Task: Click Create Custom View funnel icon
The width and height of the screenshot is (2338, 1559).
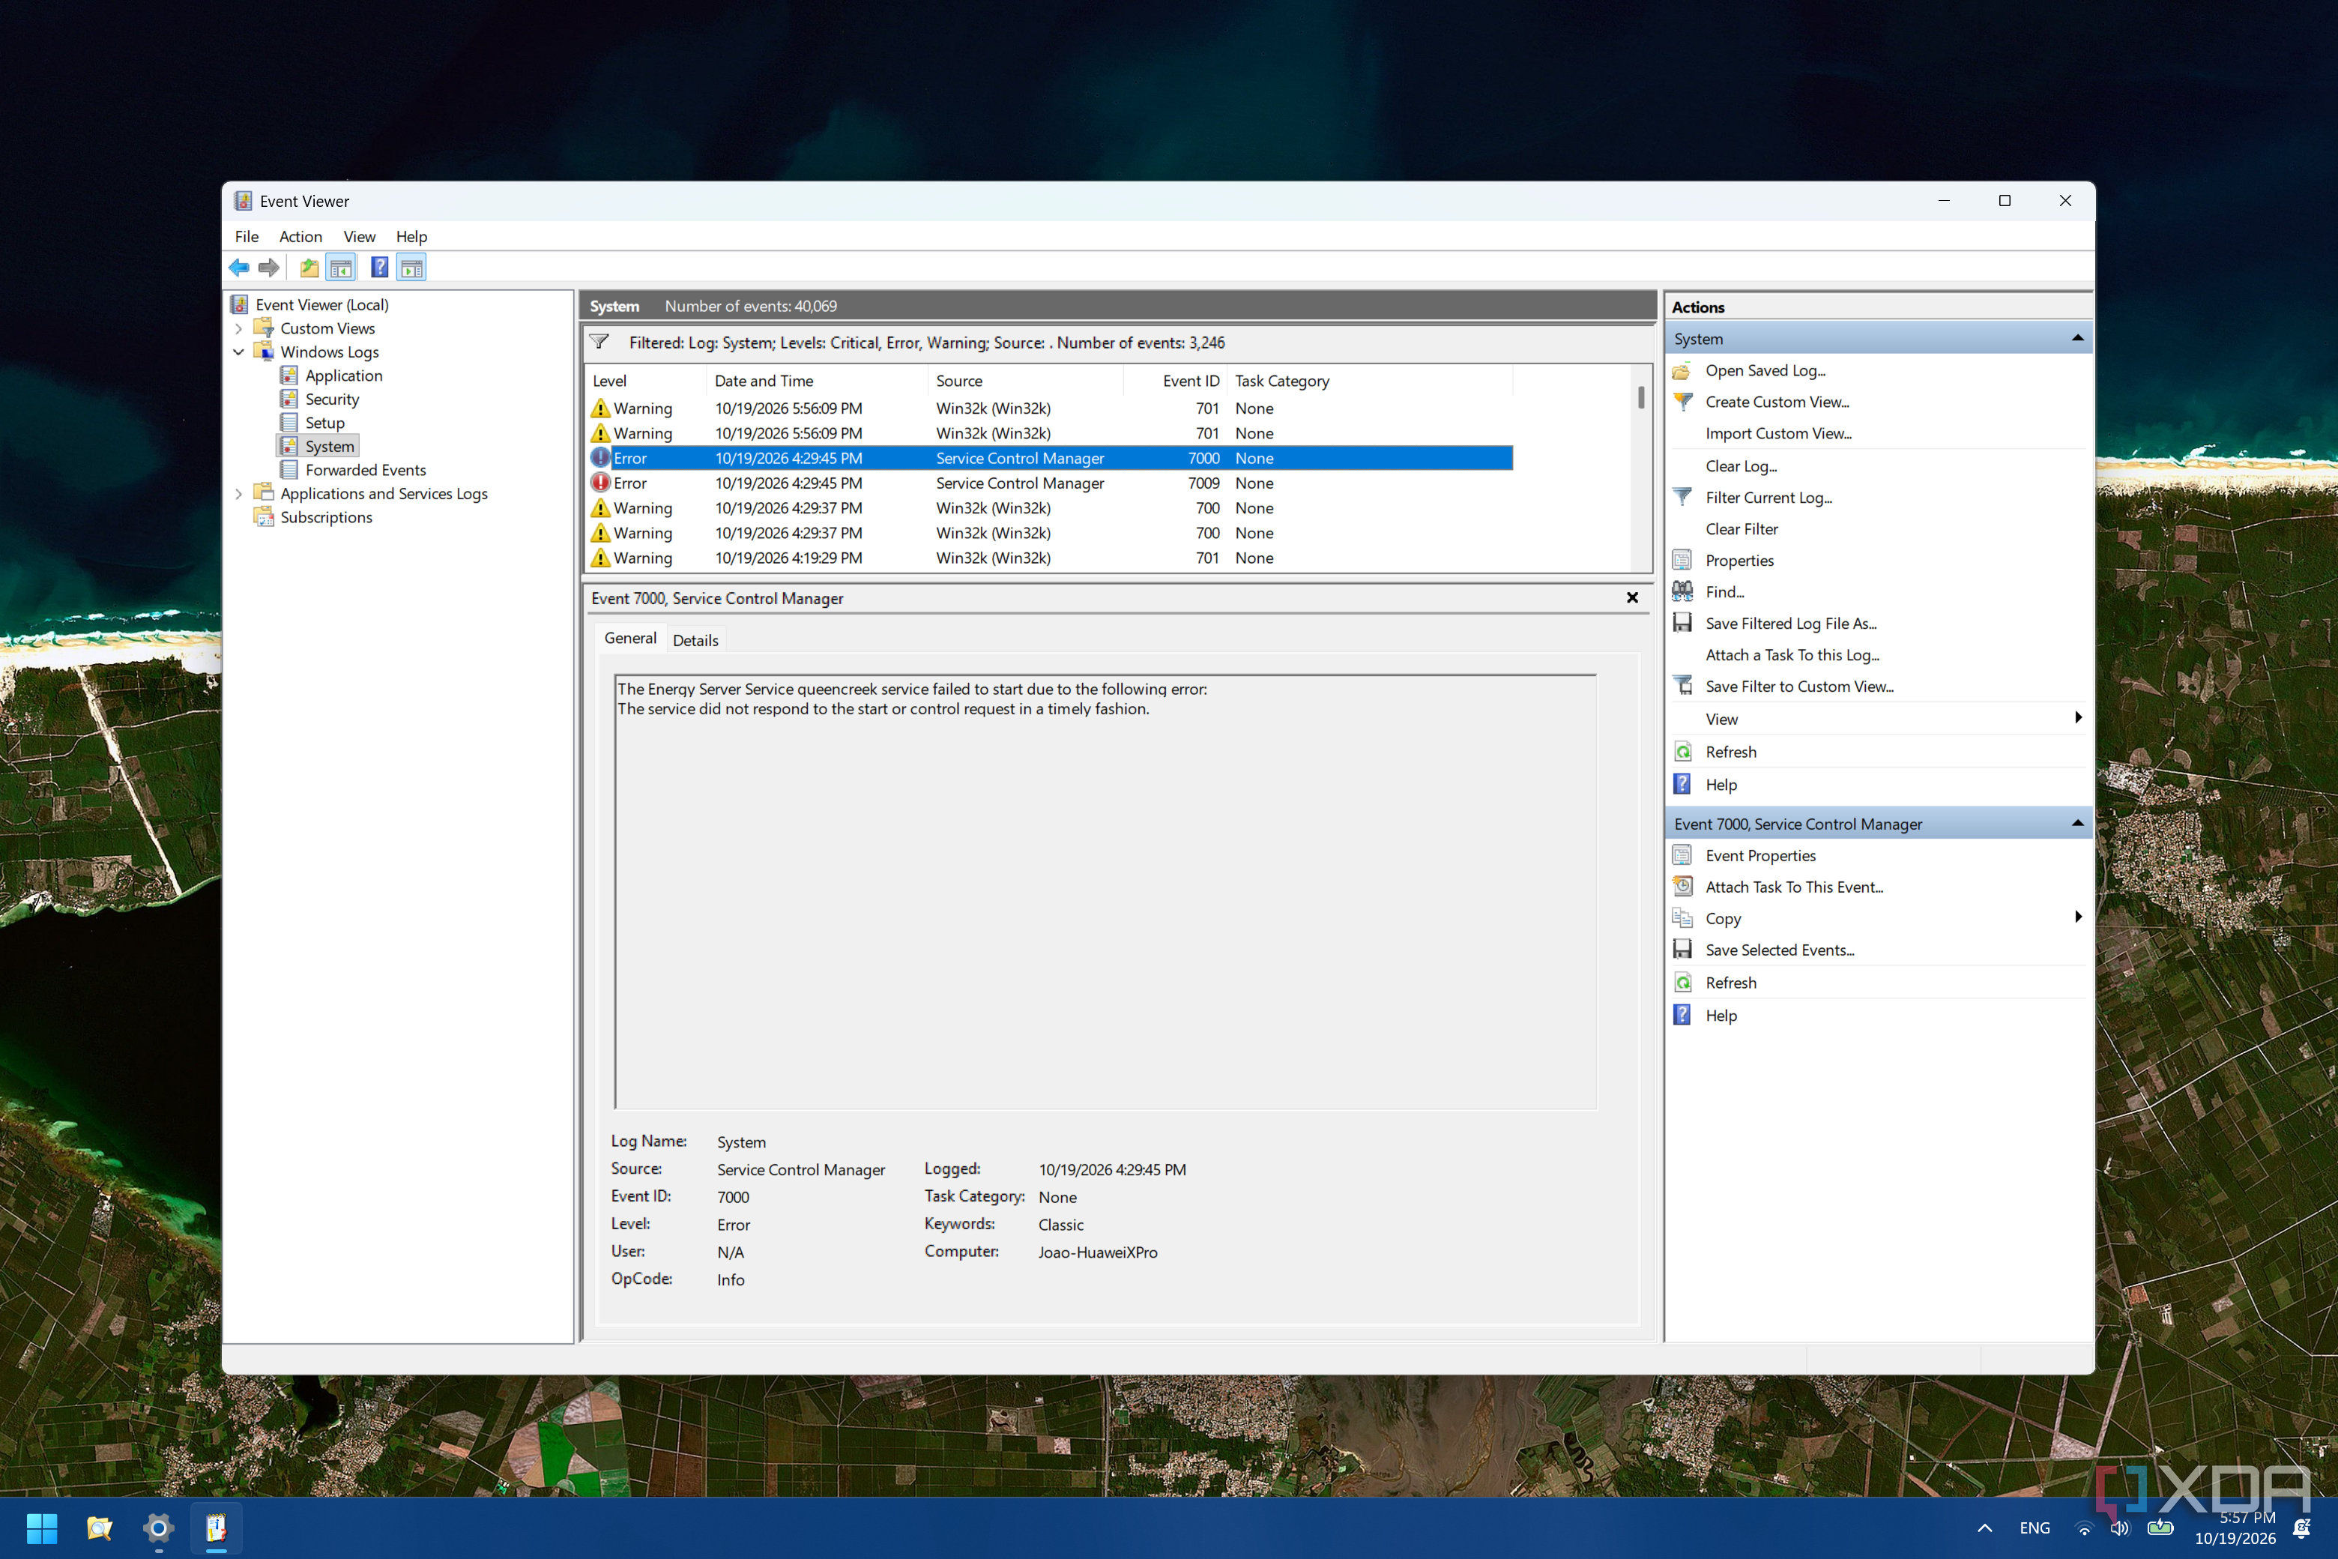Action: (x=1682, y=402)
